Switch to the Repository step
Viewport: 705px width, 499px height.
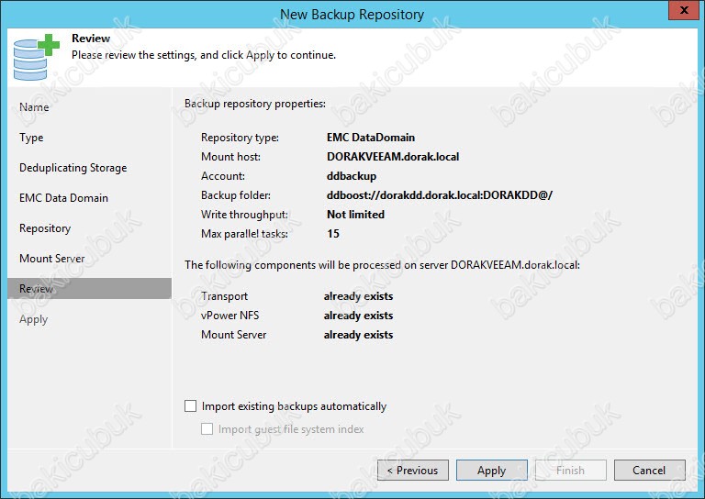tap(45, 228)
